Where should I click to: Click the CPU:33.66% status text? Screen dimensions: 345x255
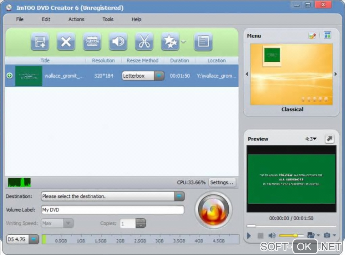pyautogui.click(x=191, y=182)
